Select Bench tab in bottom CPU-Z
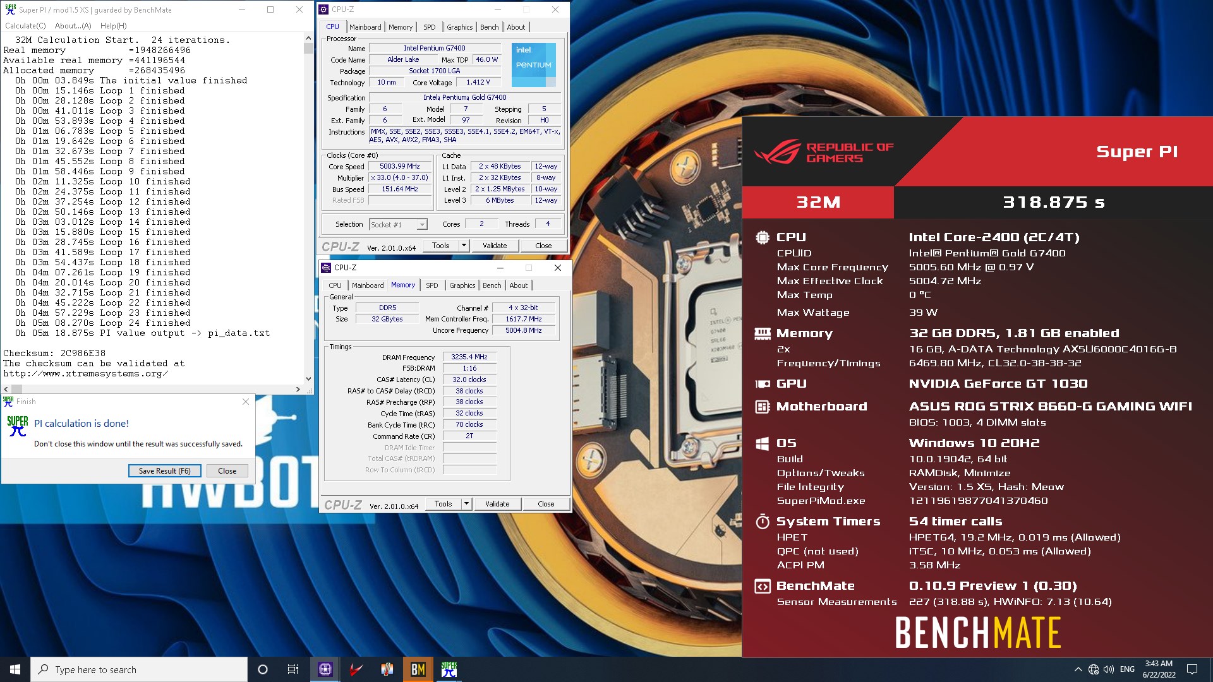 point(492,285)
